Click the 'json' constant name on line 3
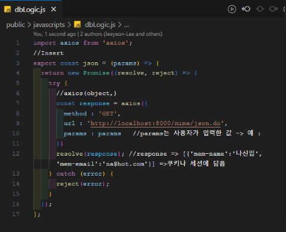 click(90, 63)
